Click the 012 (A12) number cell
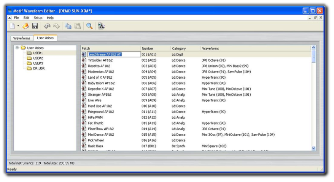The image size is (334, 182). click(x=149, y=117)
